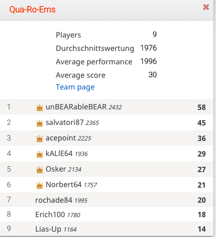
Task: Open player unBEARableBEAR's row
Action: coord(106,107)
